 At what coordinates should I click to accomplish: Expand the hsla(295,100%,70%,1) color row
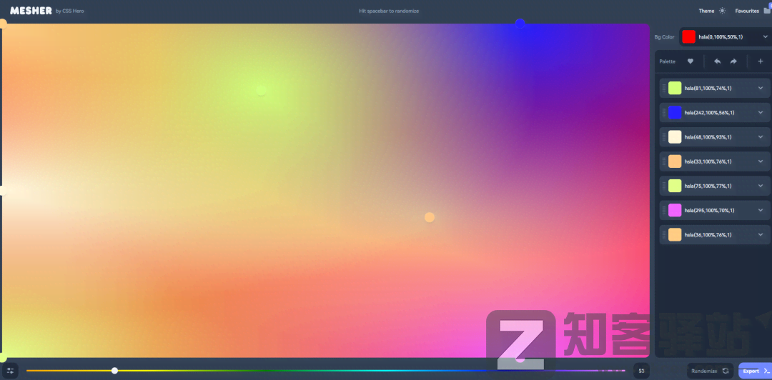click(761, 210)
